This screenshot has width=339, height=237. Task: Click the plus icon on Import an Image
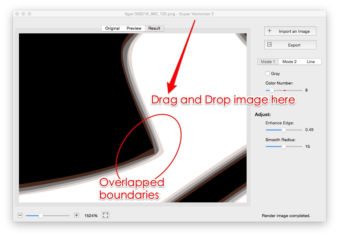(269, 31)
